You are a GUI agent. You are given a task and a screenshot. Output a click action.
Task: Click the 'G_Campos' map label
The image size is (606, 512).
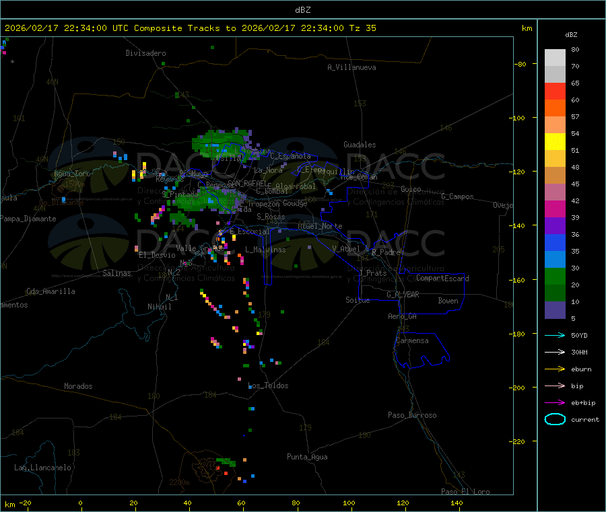point(458,196)
